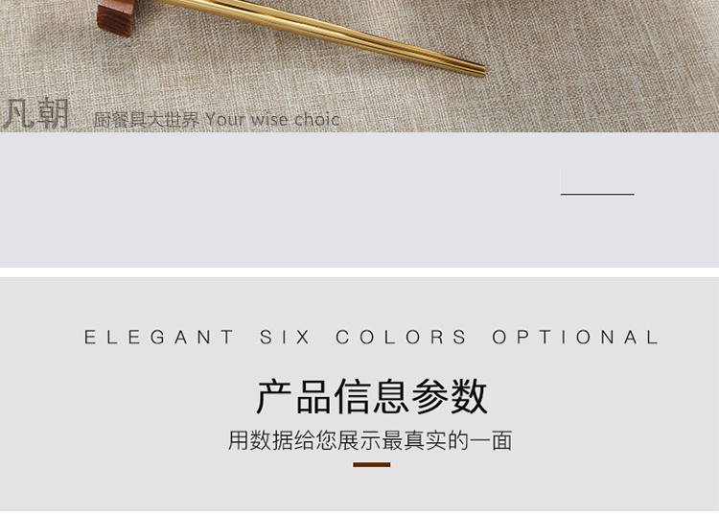Click the 厨餐具大世界 tagline text
The width and height of the screenshot is (719, 516).
[147, 120]
